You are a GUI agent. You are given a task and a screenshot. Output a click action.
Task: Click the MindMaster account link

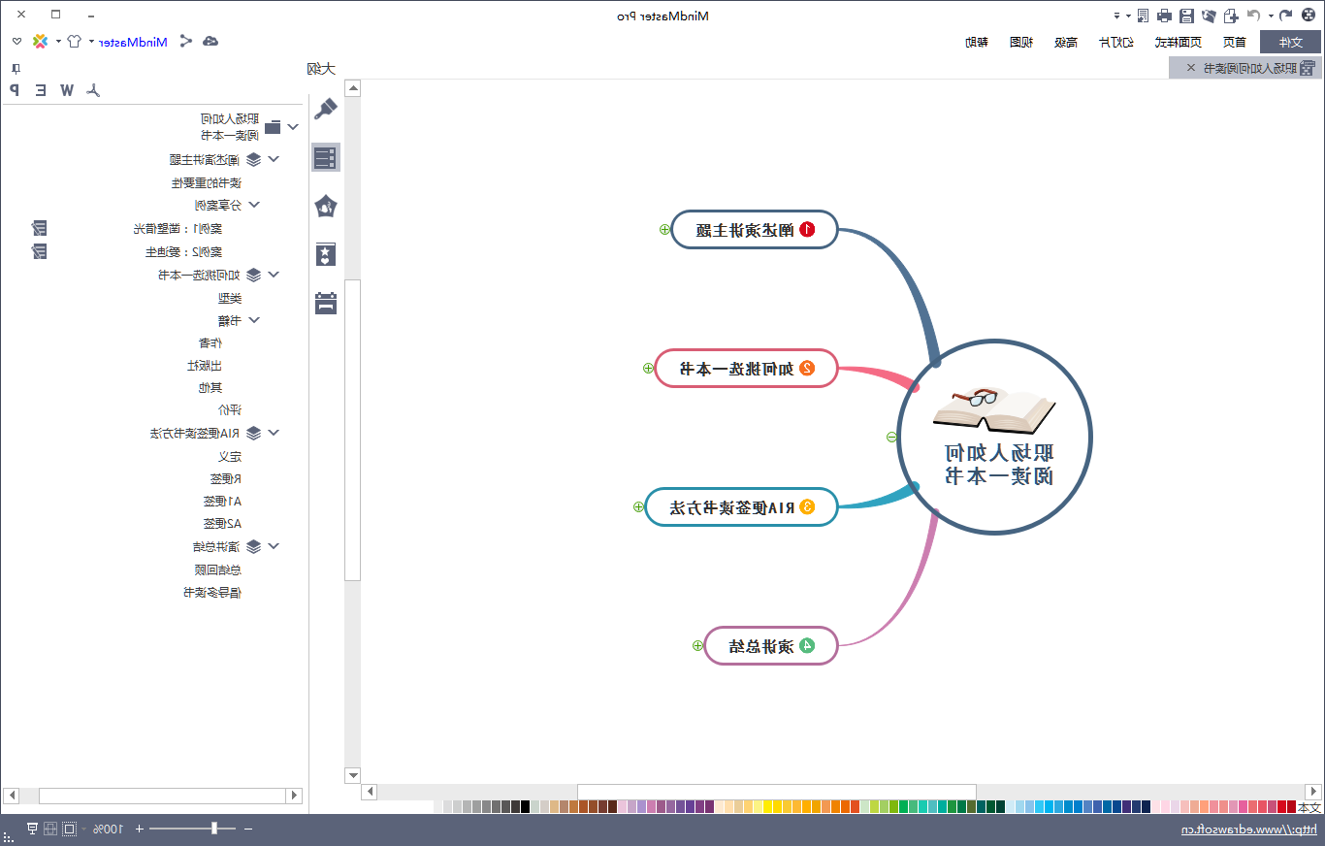[x=133, y=42]
